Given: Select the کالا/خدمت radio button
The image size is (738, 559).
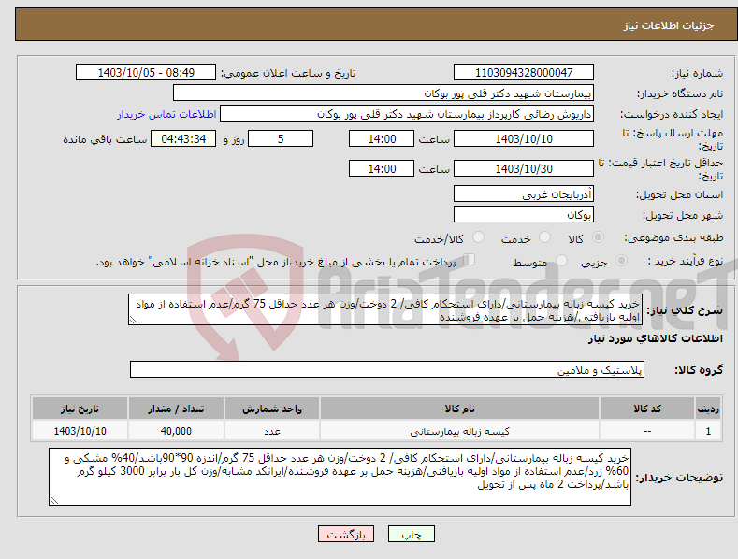Looking at the screenshot, I should coord(478,237).
